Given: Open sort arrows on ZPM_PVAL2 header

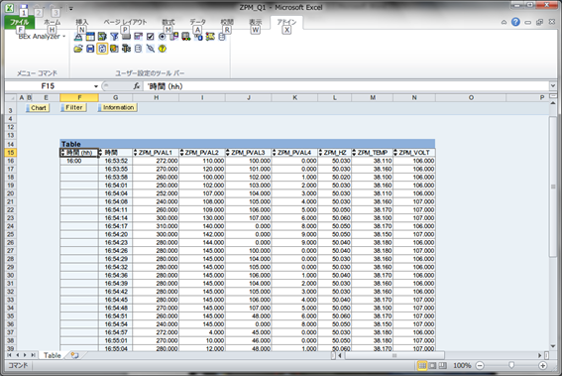Looking at the screenshot, I should [181, 153].
